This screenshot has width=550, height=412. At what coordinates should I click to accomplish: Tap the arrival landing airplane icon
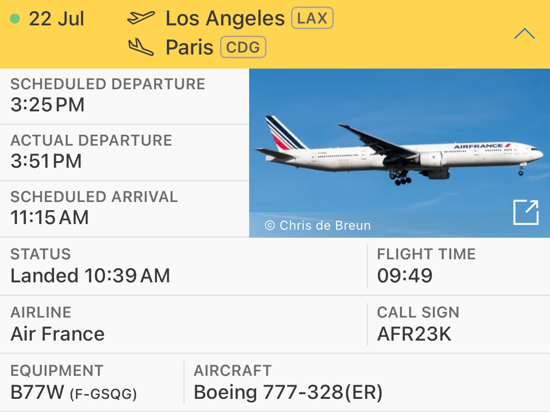[141, 47]
